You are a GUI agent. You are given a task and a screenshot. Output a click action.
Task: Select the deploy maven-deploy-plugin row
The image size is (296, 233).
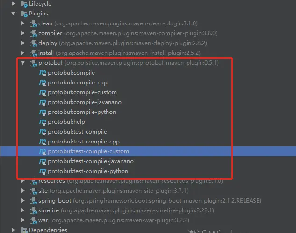click(x=123, y=43)
